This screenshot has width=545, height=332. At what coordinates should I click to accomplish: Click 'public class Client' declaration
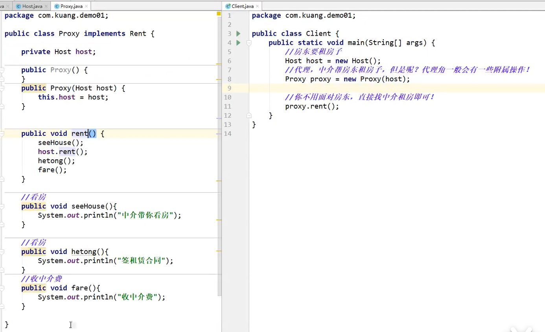pos(296,34)
